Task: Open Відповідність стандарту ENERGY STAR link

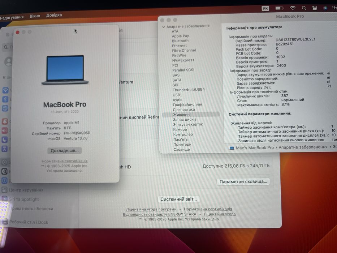Action: point(160,214)
